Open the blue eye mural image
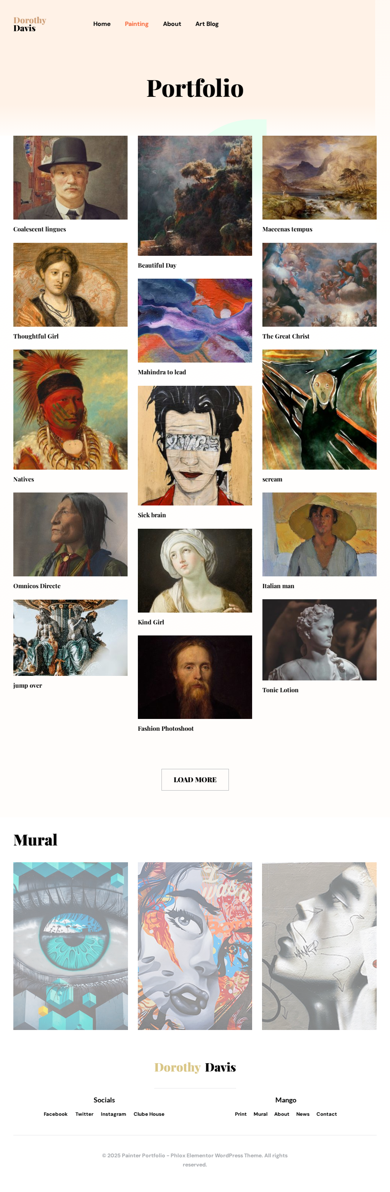This screenshot has width=390, height=1192. pyautogui.click(x=70, y=946)
